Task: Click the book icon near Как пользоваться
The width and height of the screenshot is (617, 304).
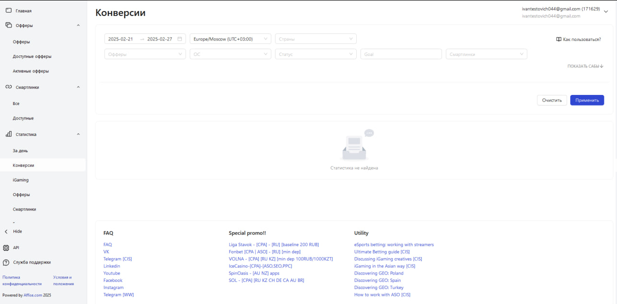Action: pyautogui.click(x=559, y=40)
